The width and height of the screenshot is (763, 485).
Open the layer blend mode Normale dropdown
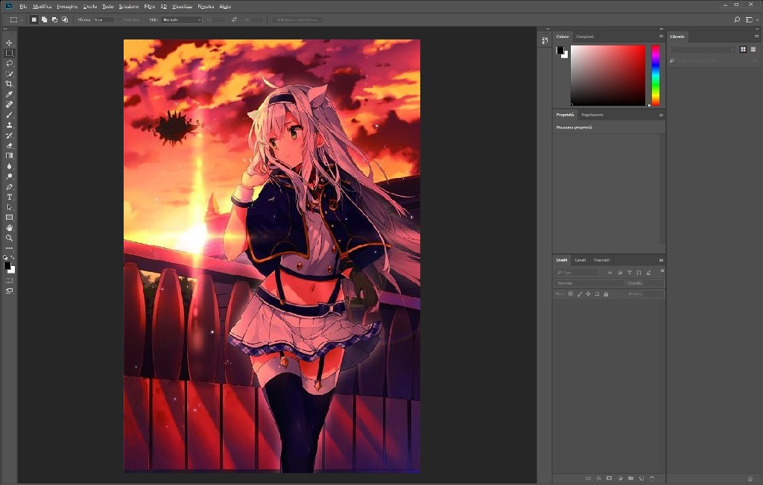click(589, 283)
